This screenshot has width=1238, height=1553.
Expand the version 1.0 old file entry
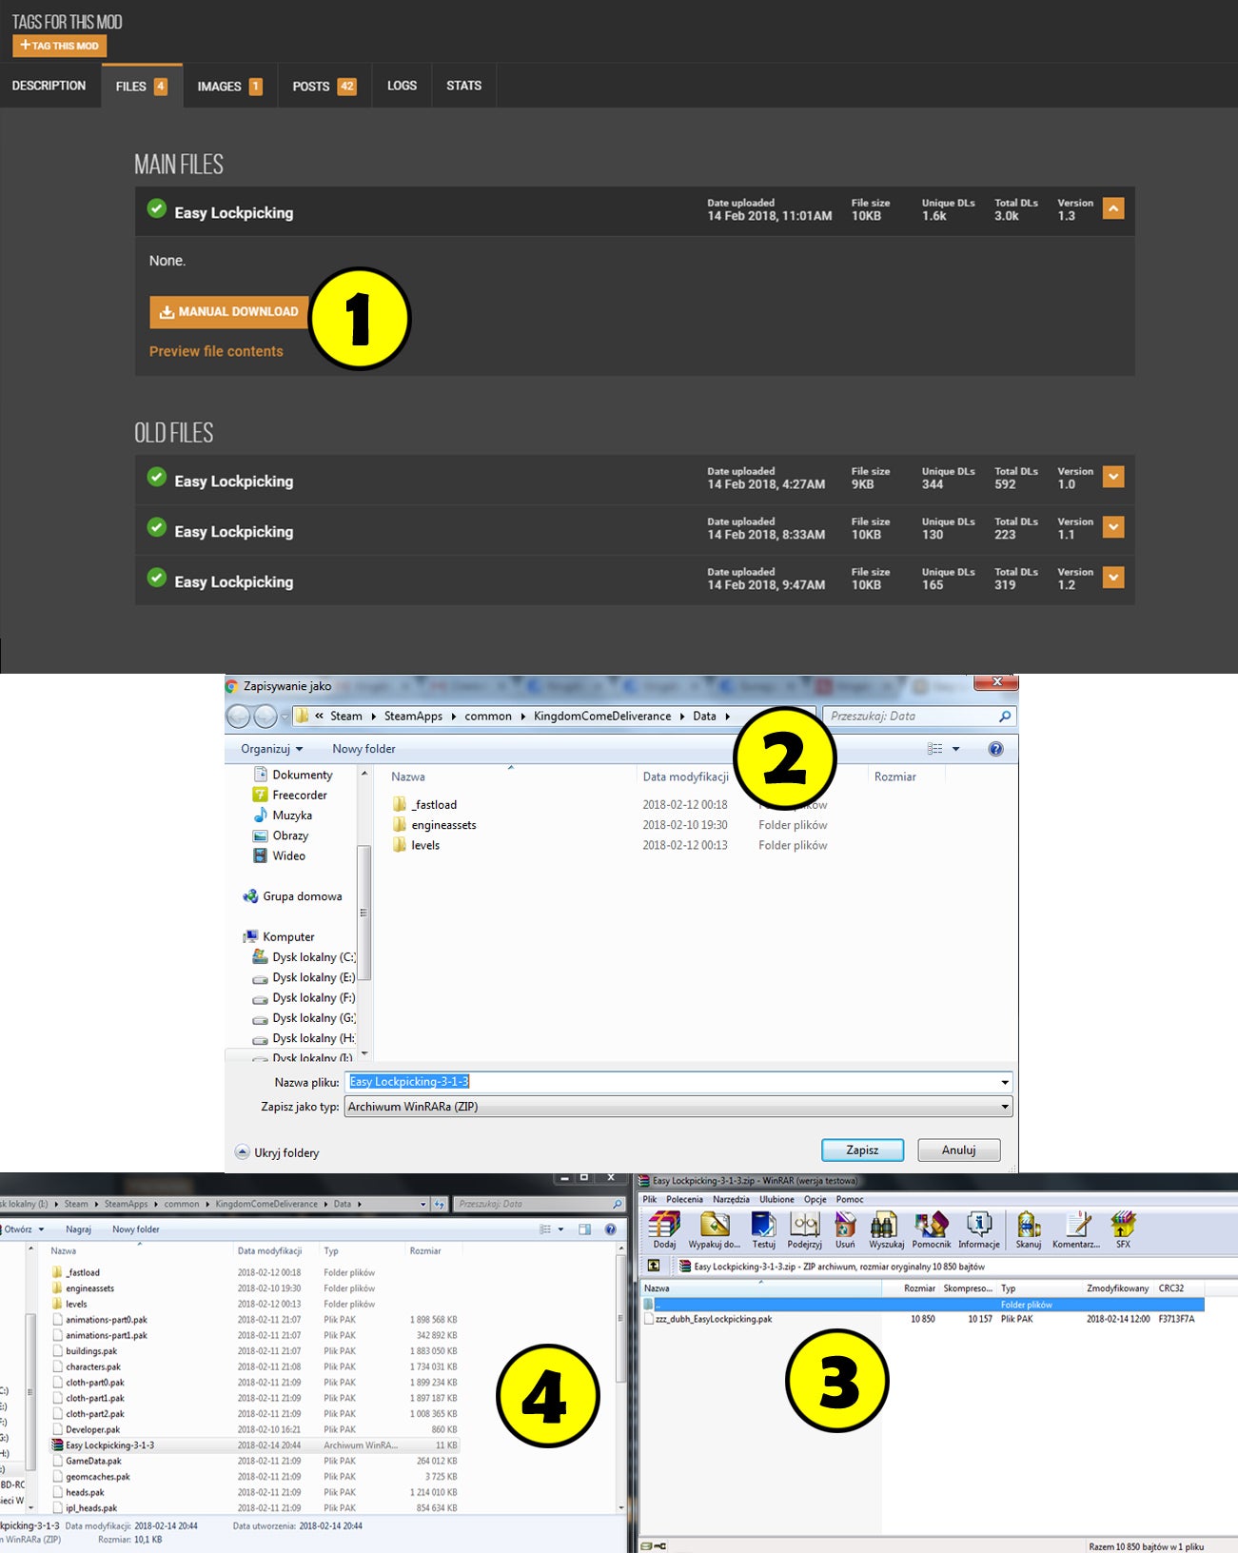(1112, 477)
